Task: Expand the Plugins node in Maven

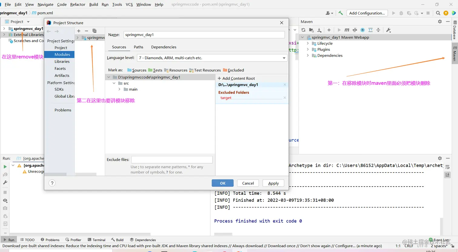Action: (x=308, y=49)
